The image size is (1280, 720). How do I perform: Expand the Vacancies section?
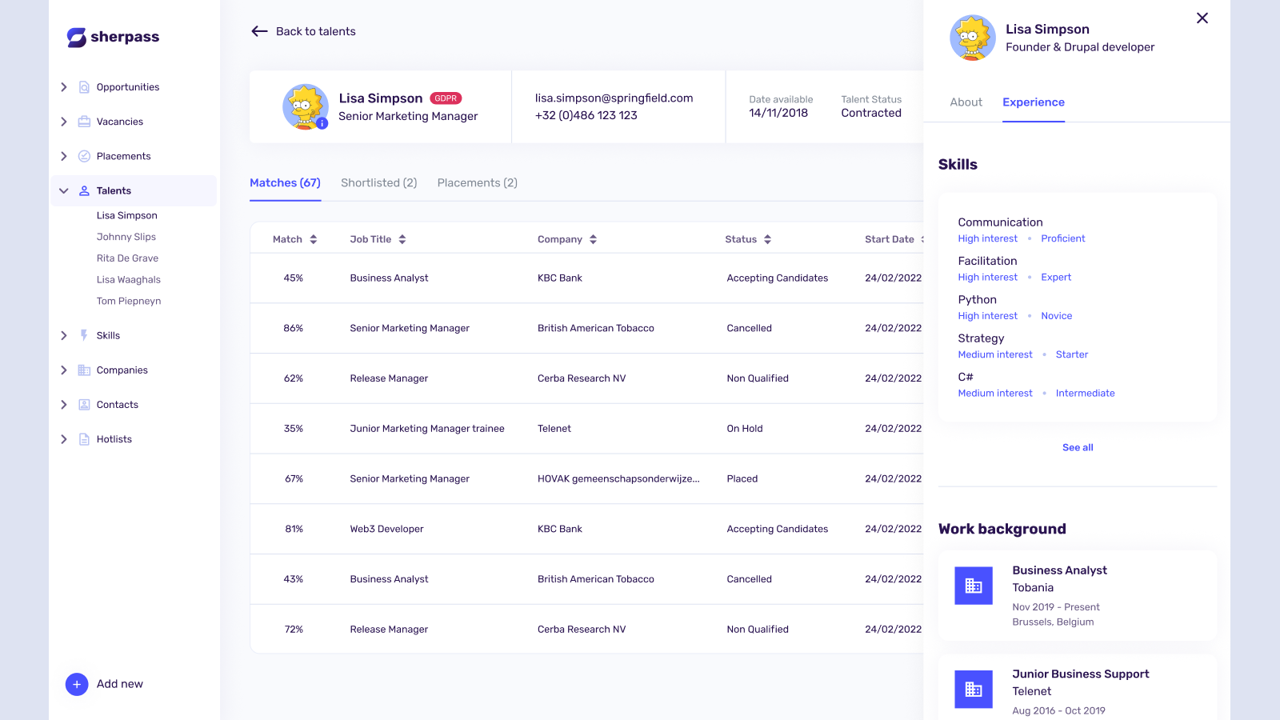pyautogui.click(x=64, y=122)
